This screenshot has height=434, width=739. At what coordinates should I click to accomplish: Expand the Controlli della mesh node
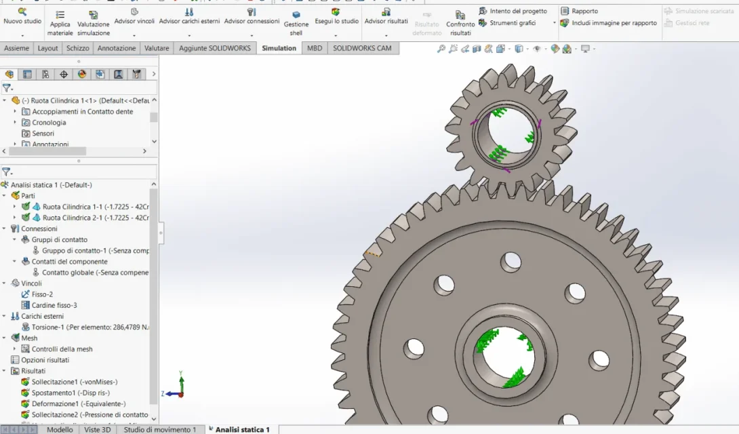pos(15,349)
